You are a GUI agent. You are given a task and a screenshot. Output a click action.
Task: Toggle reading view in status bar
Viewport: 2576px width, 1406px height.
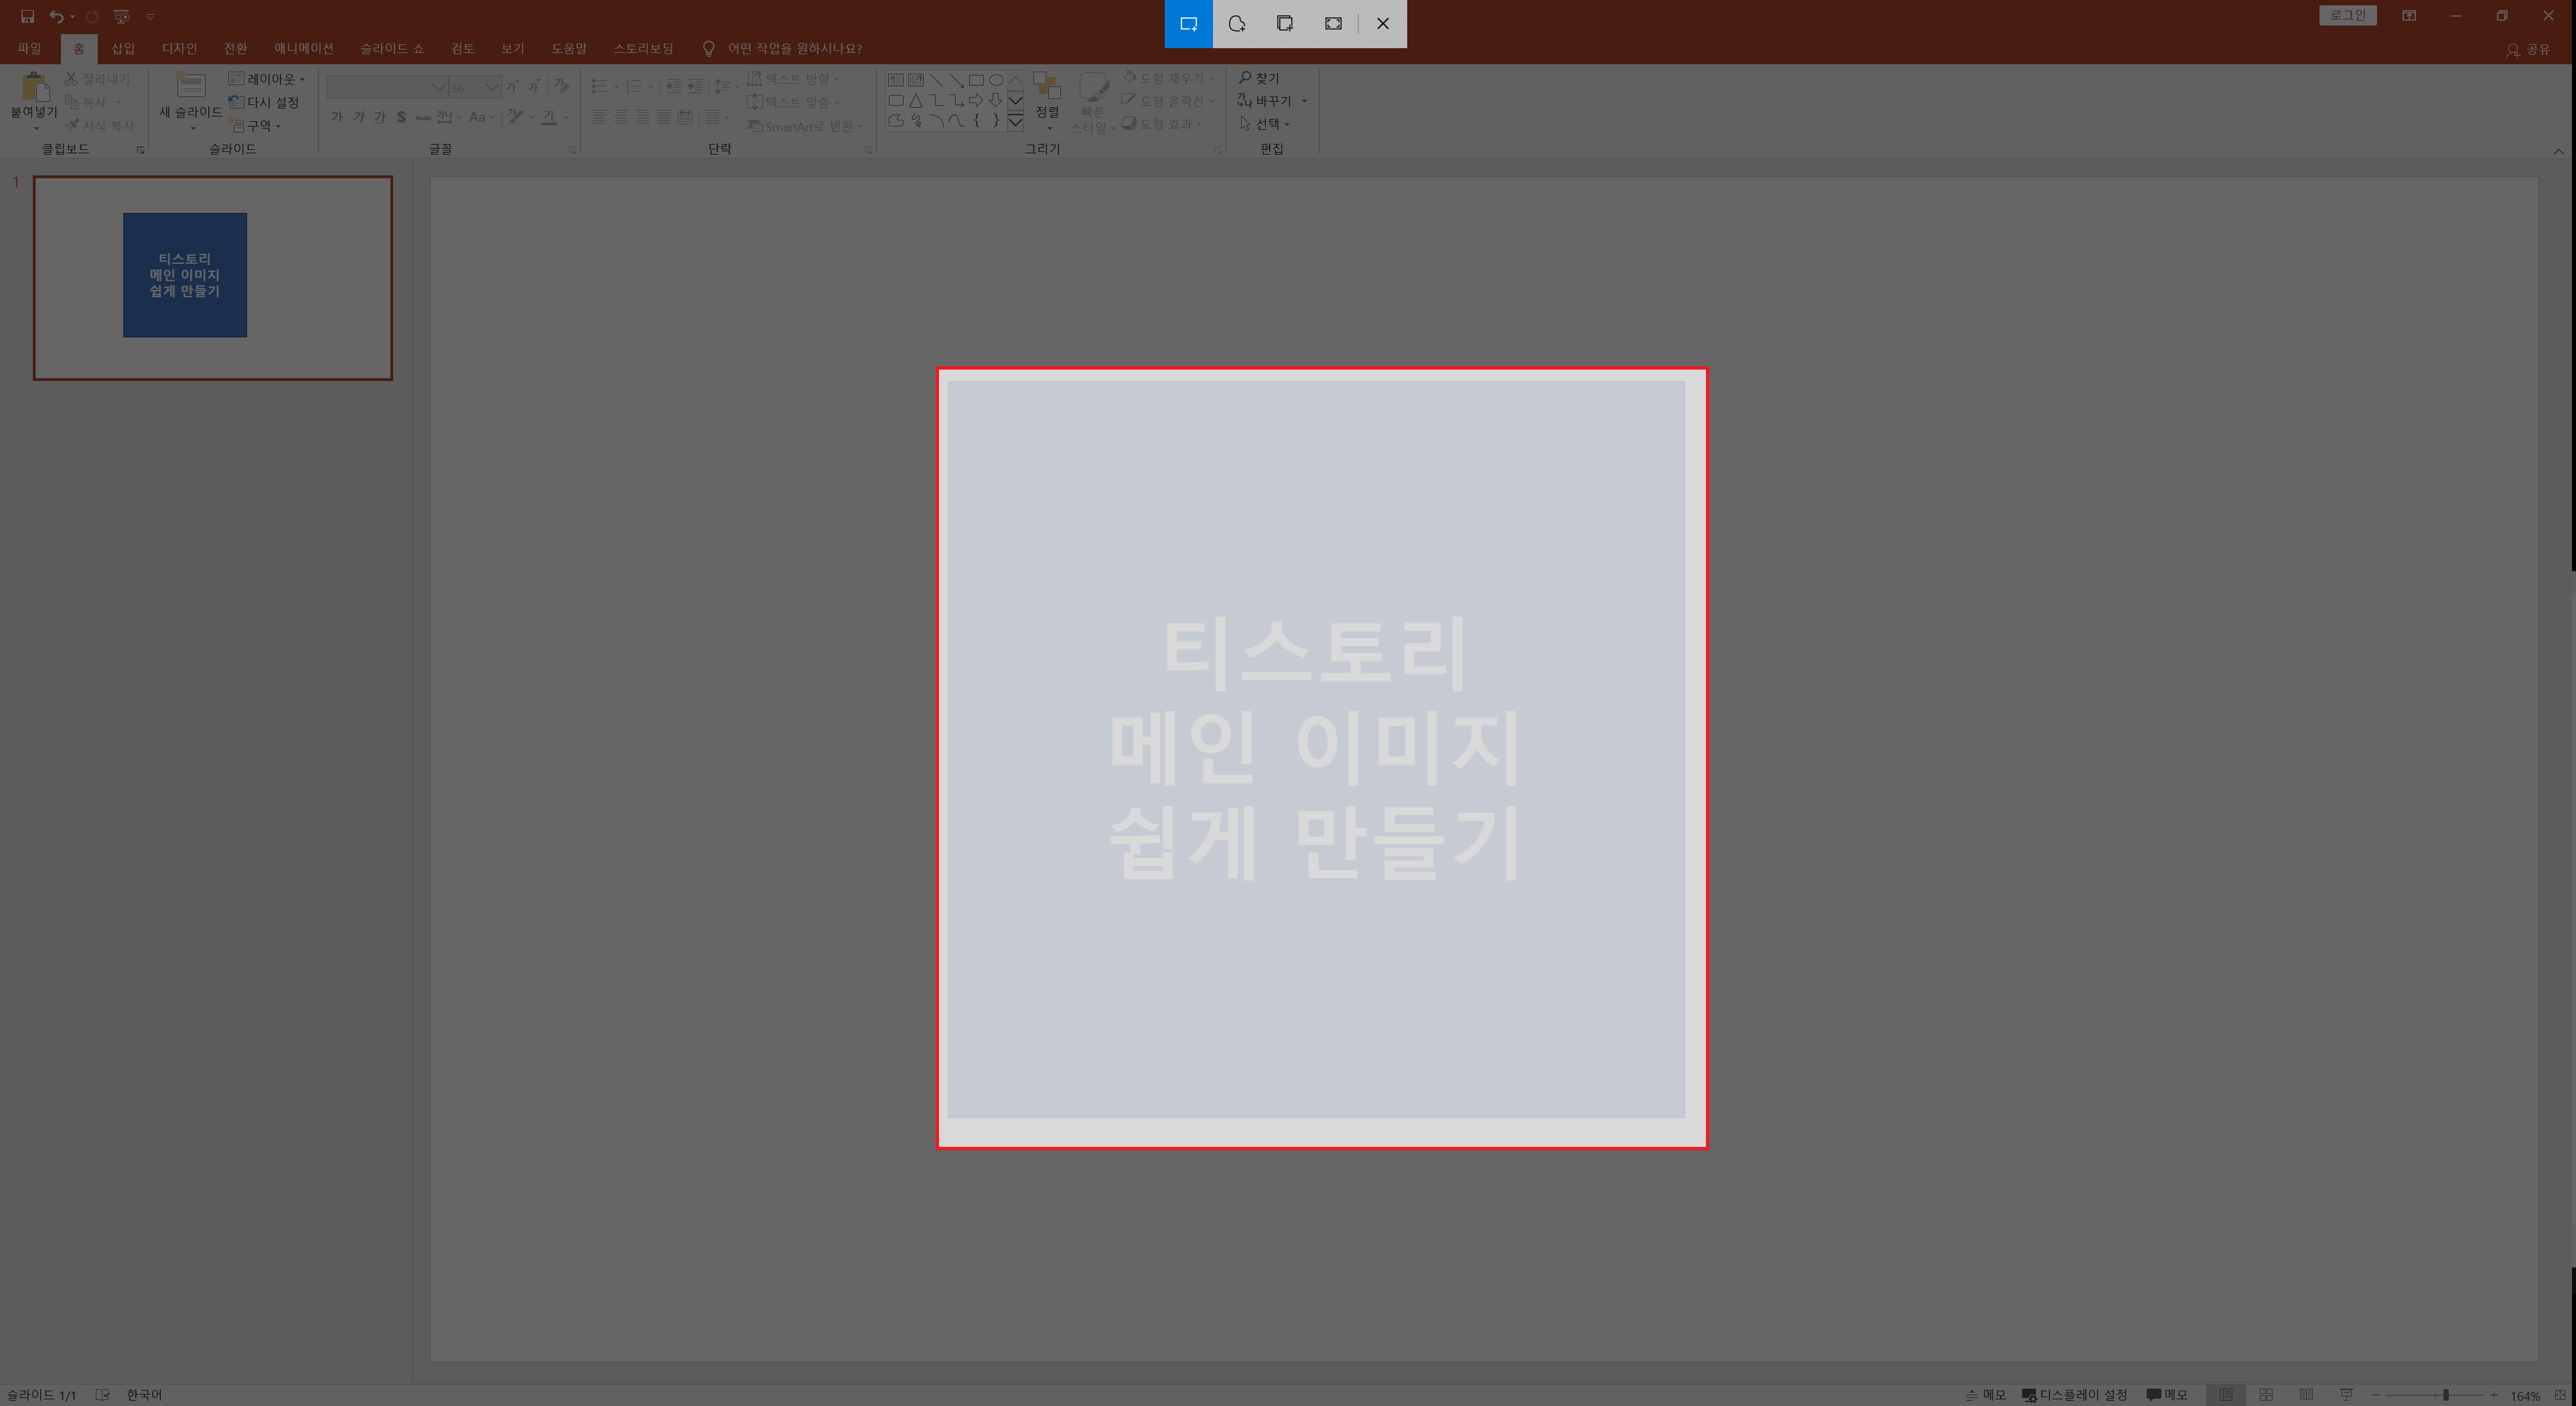tap(2306, 1394)
